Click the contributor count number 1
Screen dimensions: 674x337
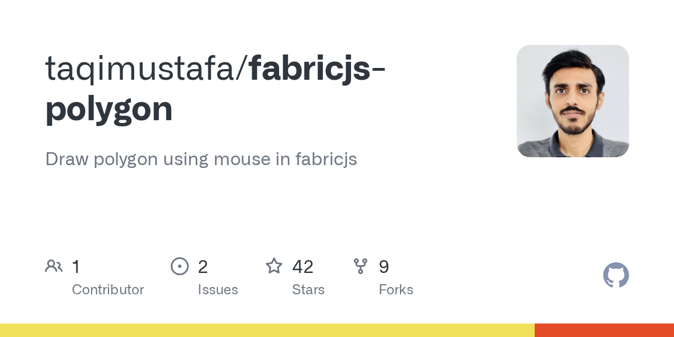[x=76, y=267]
